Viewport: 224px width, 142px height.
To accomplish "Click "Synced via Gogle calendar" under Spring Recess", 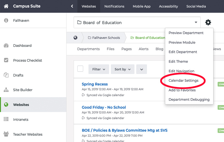I will tap(105, 95).
